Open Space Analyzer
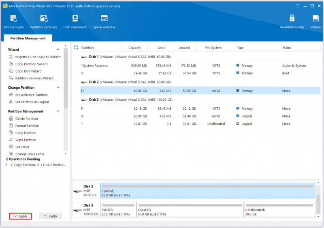324x228 pixels. click(x=104, y=22)
